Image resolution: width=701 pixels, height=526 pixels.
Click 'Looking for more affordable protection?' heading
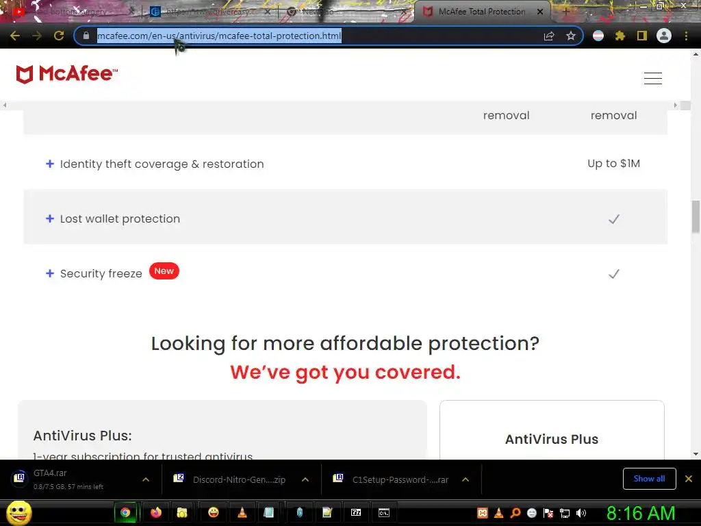345,344
